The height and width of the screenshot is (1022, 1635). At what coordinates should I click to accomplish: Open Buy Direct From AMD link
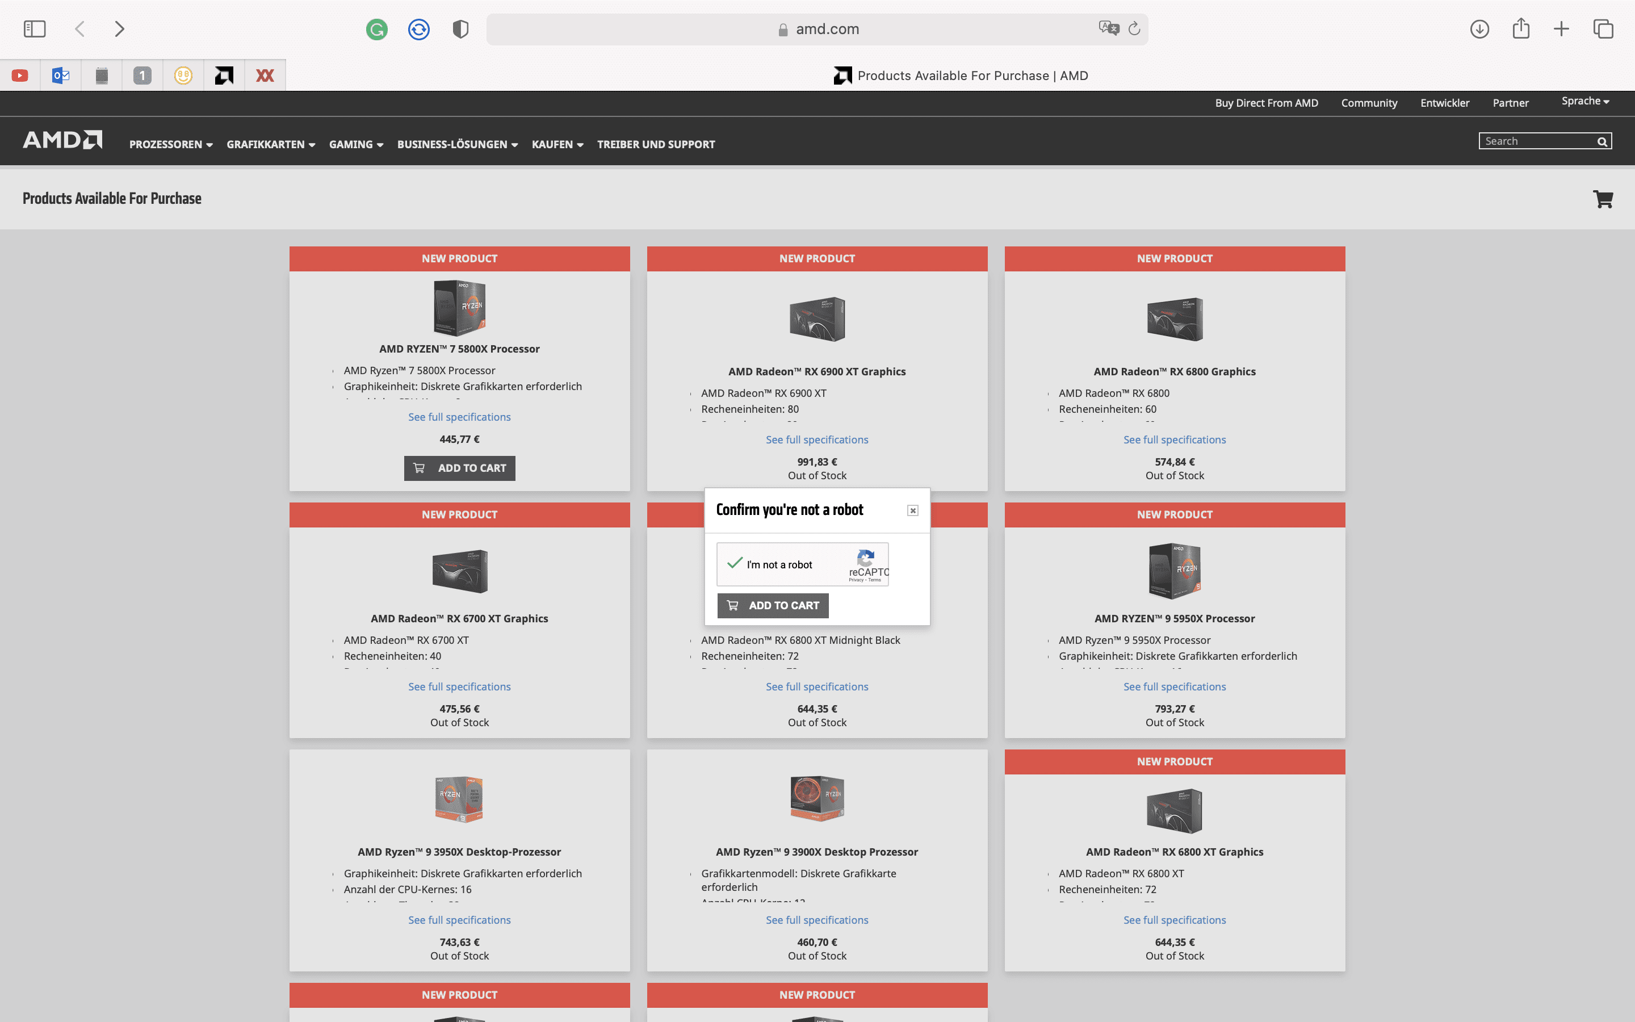pyautogui.click(x=1267, y=103)
